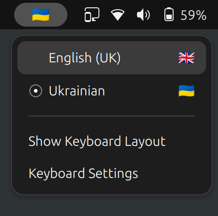Click the 59% battery percentage text
The height and width of the screenshot is (216, 218).
click(193, 15)
